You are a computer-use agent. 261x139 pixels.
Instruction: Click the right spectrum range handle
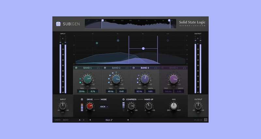169,21
